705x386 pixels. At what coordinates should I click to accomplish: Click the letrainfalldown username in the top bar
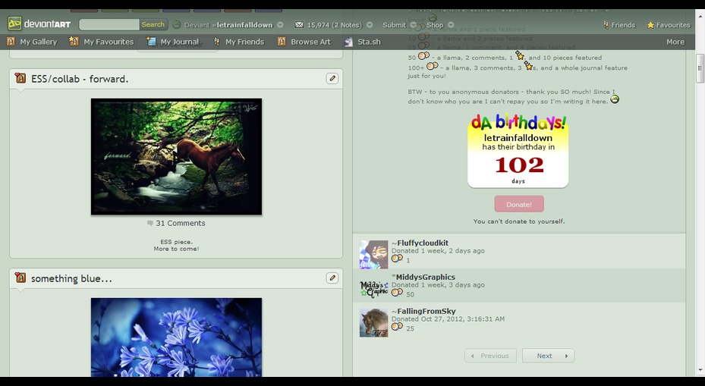(244, 25)
